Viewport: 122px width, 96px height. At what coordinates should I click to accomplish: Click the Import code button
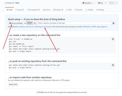[13, 84]
